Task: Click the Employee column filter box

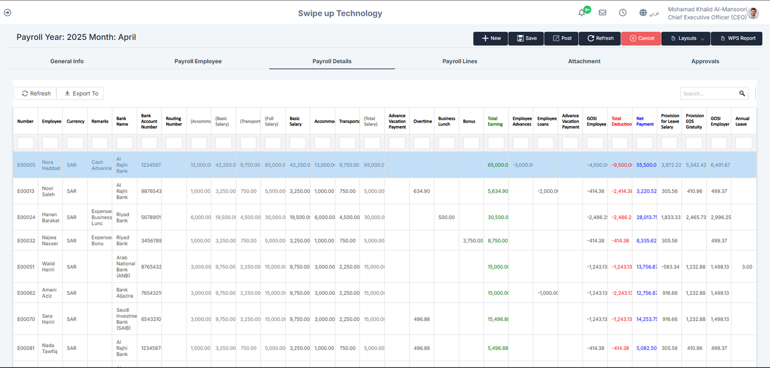Action: [51, 143]
